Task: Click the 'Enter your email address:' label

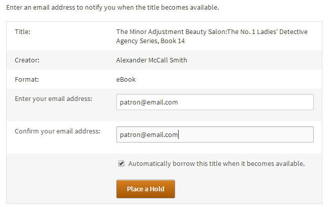Action: coord(53,98)
